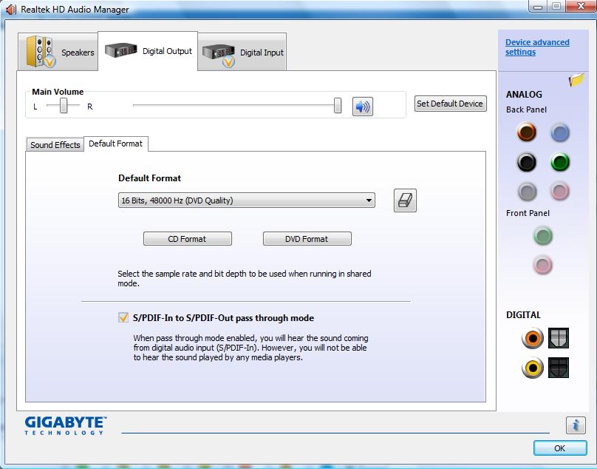Click the 'Back Panel' label
Viewport: 597px width, 469px height.
click(x=526, y=109)
